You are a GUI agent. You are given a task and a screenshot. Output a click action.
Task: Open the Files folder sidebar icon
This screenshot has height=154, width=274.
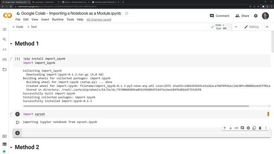point(4,69)
